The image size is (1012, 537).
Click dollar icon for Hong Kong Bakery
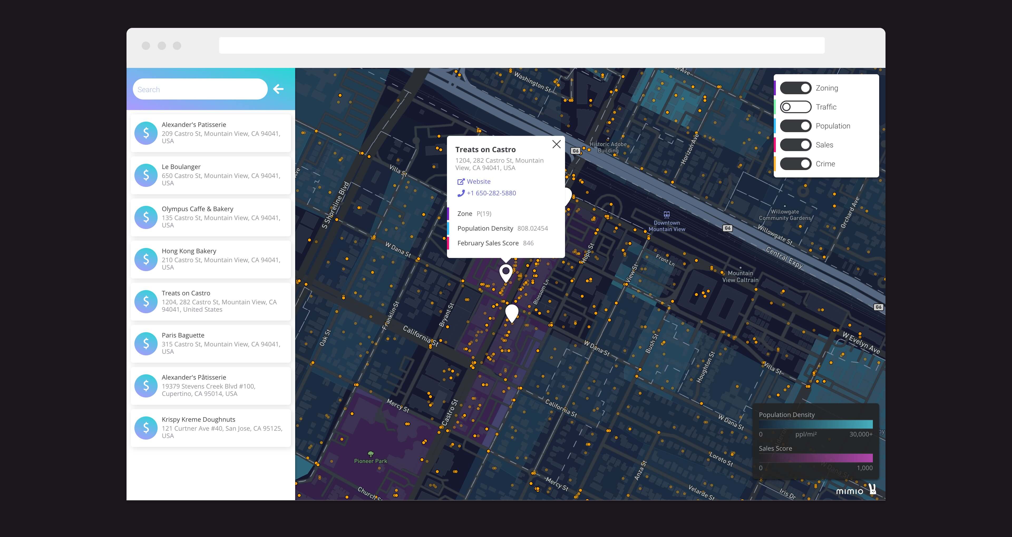[x=146, y=260]
